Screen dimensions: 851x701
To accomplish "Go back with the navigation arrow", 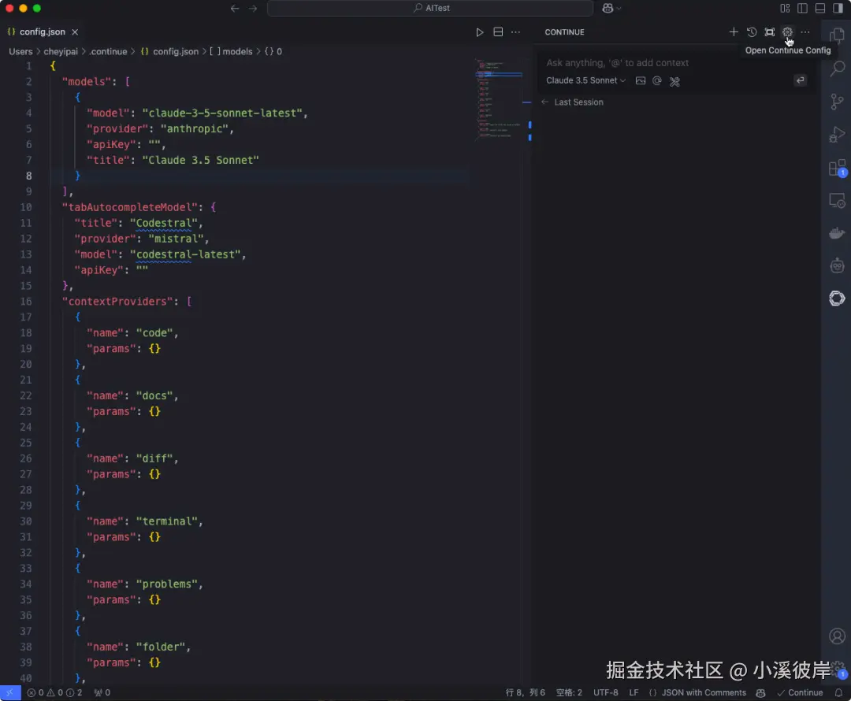I will click(235, 8).
